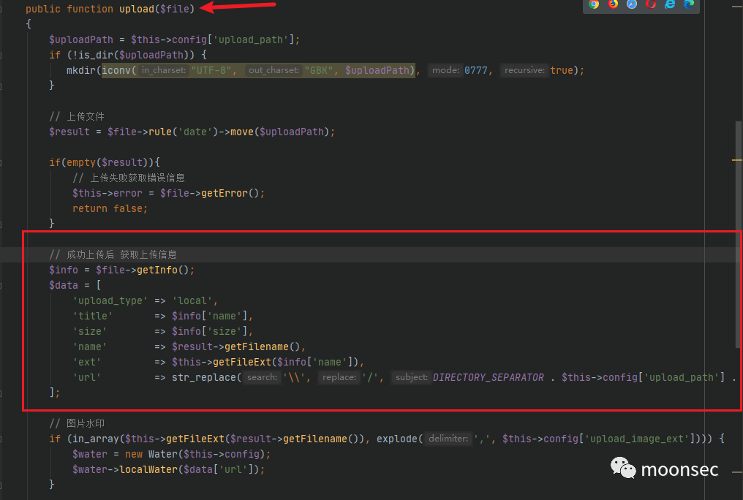Click the 'date' string argument
The width and height of the screenshot is (743, 500).
195,132
